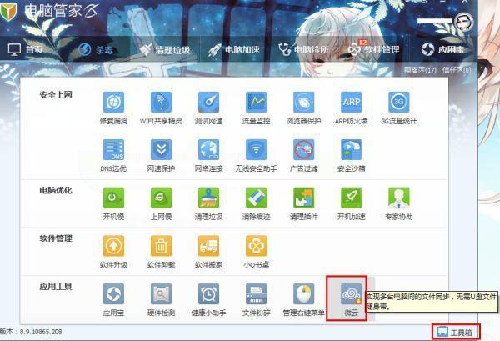Image resolution: width=500 pixels, height=341 pixels.
Task: Open 广告过滤 ad filter tool
Action: [303, 156]
